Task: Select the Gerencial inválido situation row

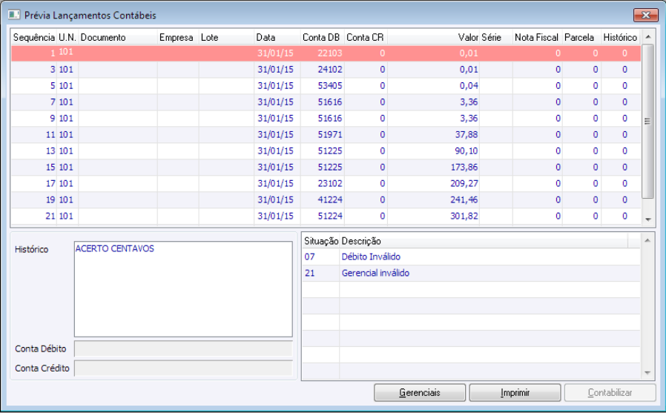Action: click(471, 273)
